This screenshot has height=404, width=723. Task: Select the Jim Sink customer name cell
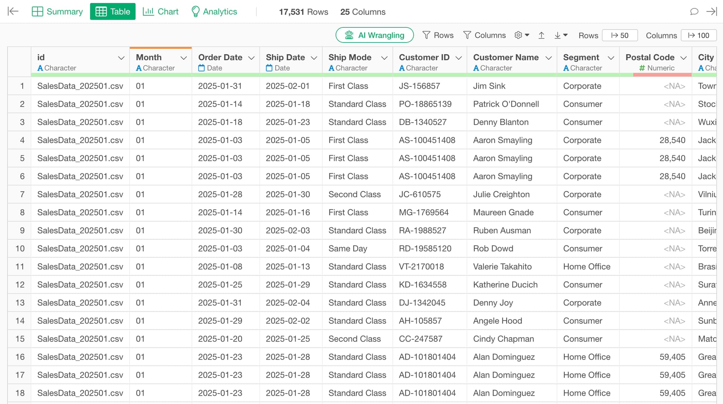(x=489, y=86)
